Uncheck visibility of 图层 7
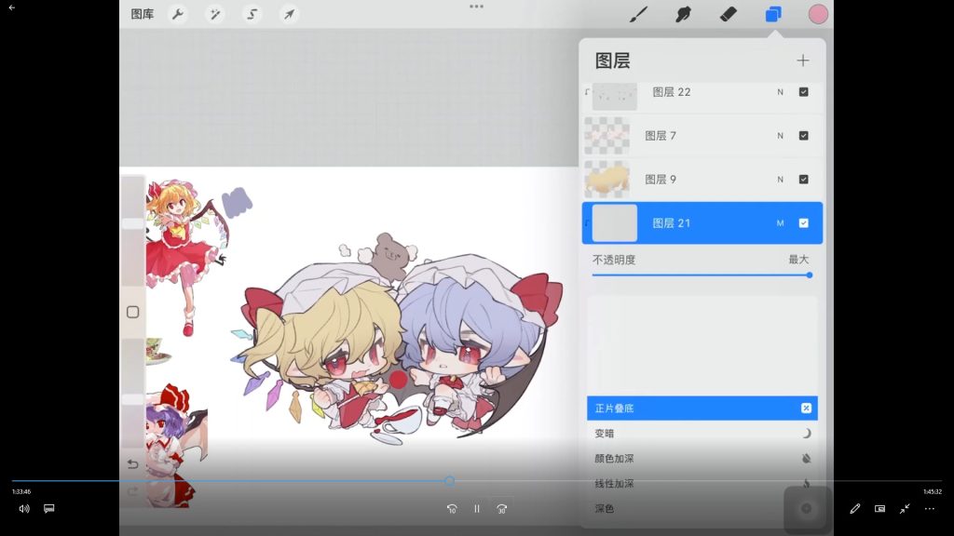 803,136
